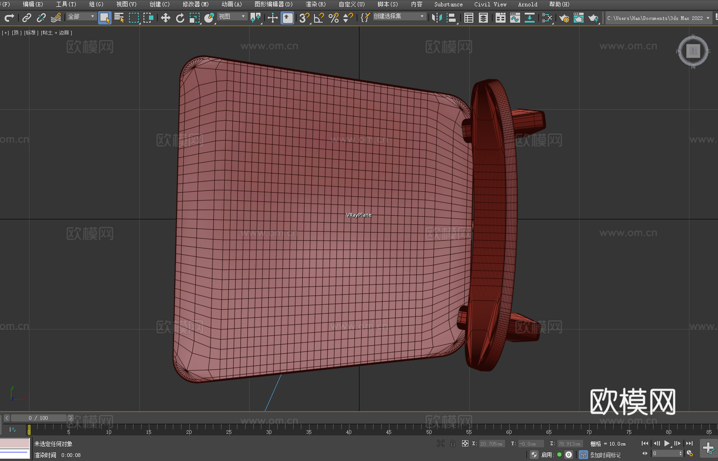The image size is (718, 461).
Task: Open the Scene Explorer toggle icon
Action: (469, 18)
